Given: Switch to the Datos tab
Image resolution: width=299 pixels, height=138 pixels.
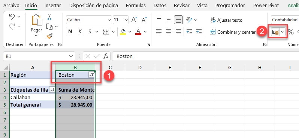Looking at the screenshot, I should (160, 6).
